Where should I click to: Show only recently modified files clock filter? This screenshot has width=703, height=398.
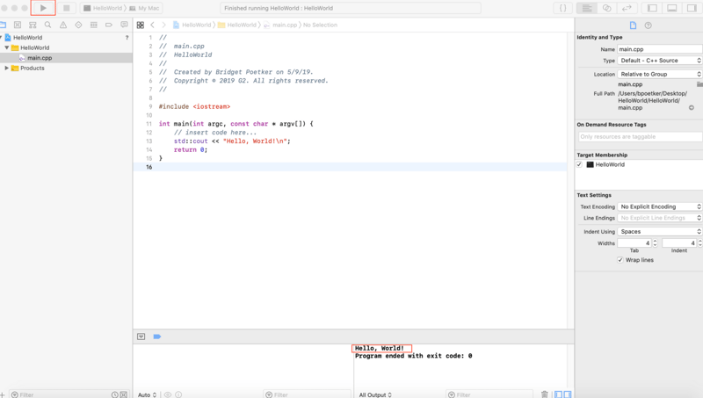click(115, 394)
